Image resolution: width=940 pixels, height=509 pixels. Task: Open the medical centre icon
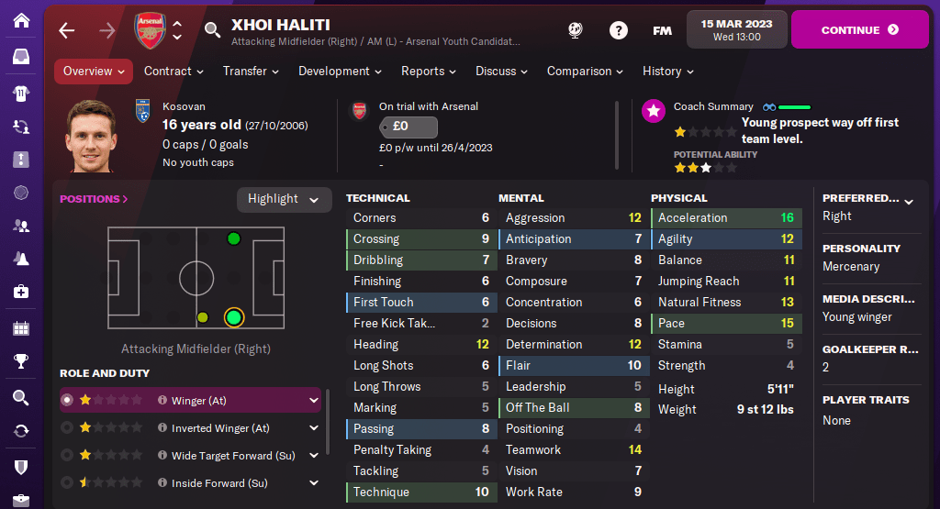point(21,292)
